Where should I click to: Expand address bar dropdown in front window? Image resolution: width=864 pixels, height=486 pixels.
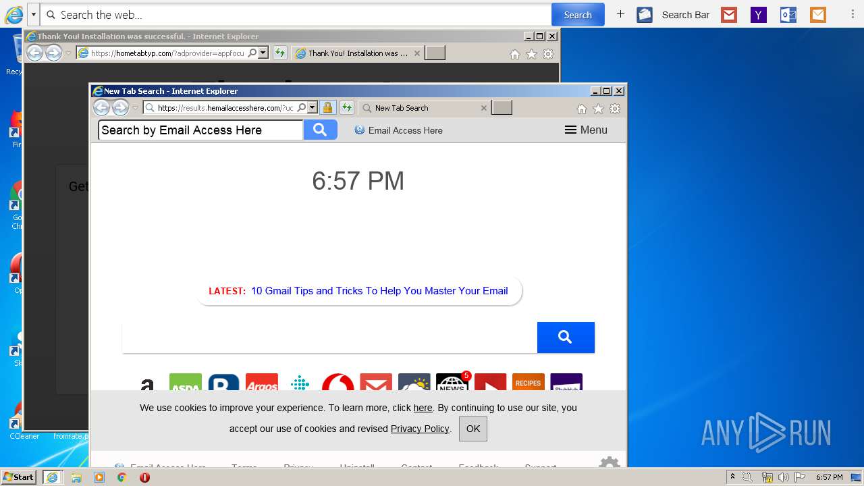pyautogui.click(x=313, y=108)
